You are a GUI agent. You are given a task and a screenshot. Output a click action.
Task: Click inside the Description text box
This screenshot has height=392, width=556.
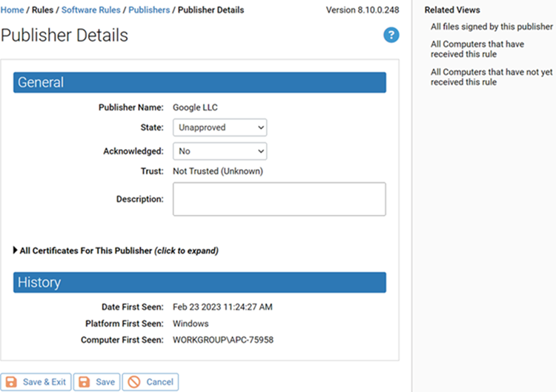click(279, 199)
